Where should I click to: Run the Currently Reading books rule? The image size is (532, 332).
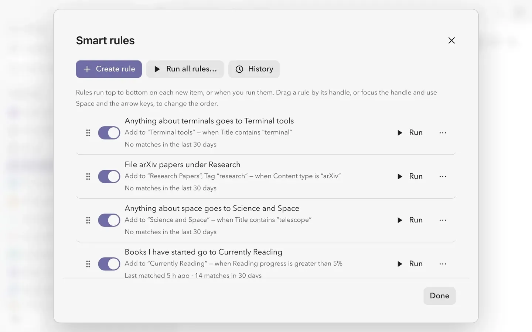click(x=410, y=264)
